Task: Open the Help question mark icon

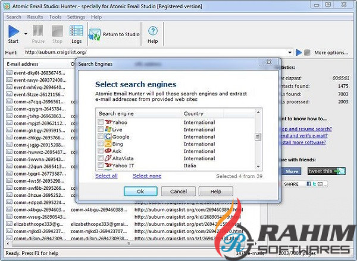Action: [153, 31]
